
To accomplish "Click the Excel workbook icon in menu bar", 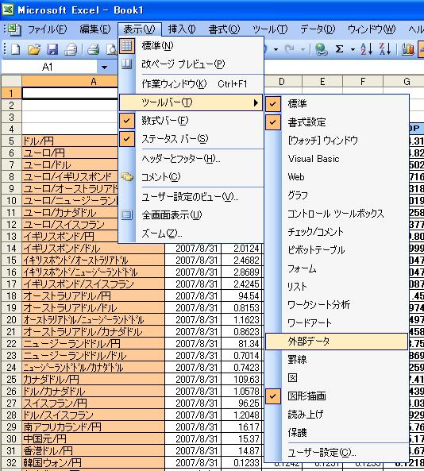I will (x=14, y=29).
